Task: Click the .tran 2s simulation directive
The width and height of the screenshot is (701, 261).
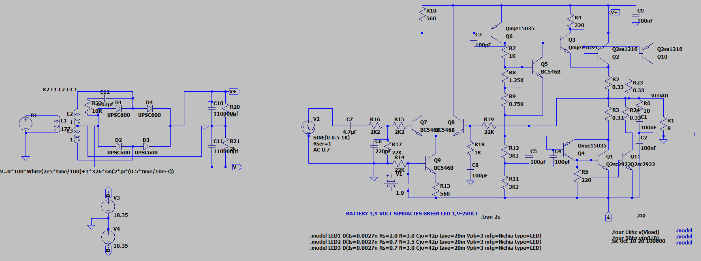Action: (490, 217)
